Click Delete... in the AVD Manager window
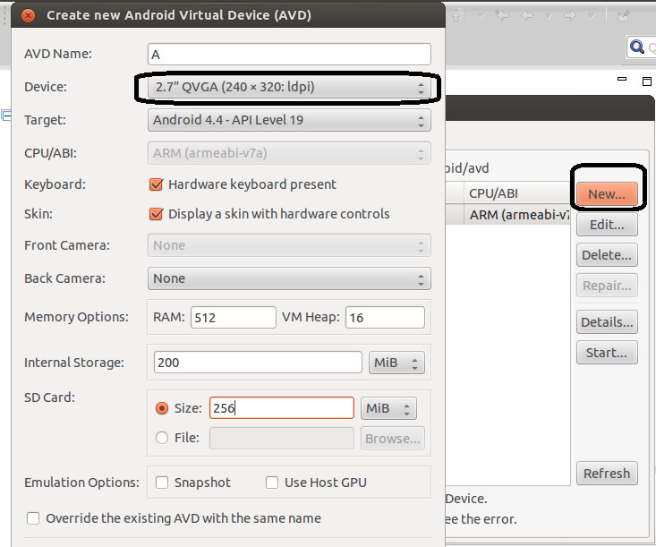The width and height of the screenshot is (656, 547). coord(607,255)
